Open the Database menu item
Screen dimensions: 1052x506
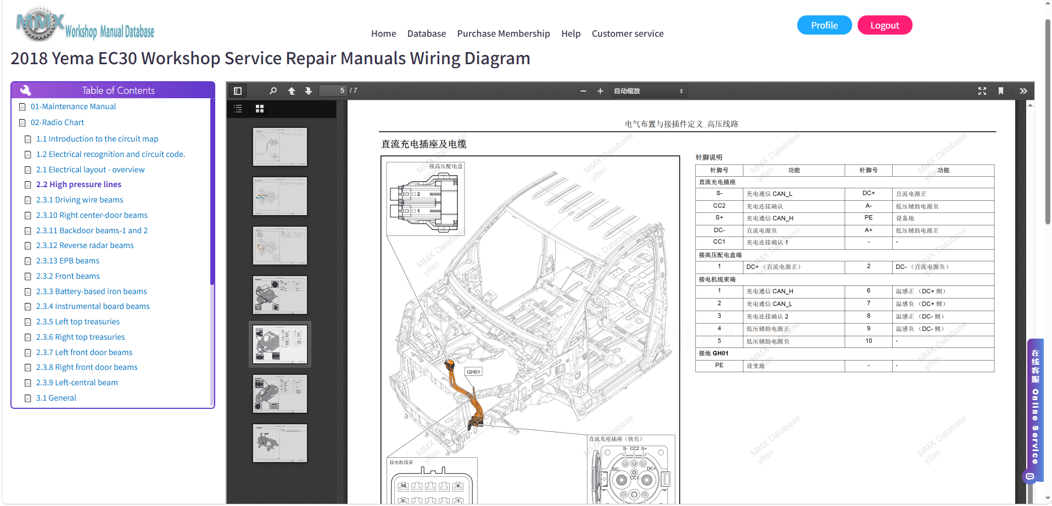(x=427, y=33)
